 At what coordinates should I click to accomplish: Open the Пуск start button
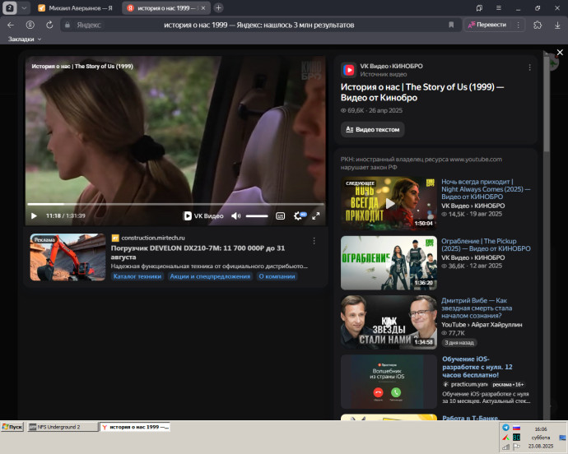coord(12,427)
